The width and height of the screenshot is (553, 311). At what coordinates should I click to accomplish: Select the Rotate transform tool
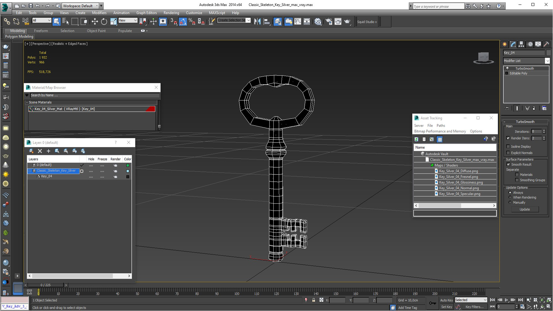(x=104, y=22)
